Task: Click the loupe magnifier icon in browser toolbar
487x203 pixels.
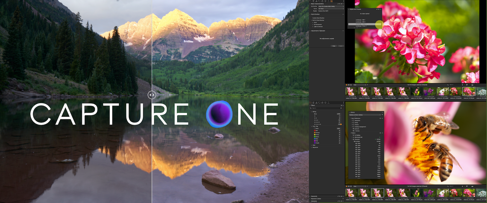Action: coord(467,85)
